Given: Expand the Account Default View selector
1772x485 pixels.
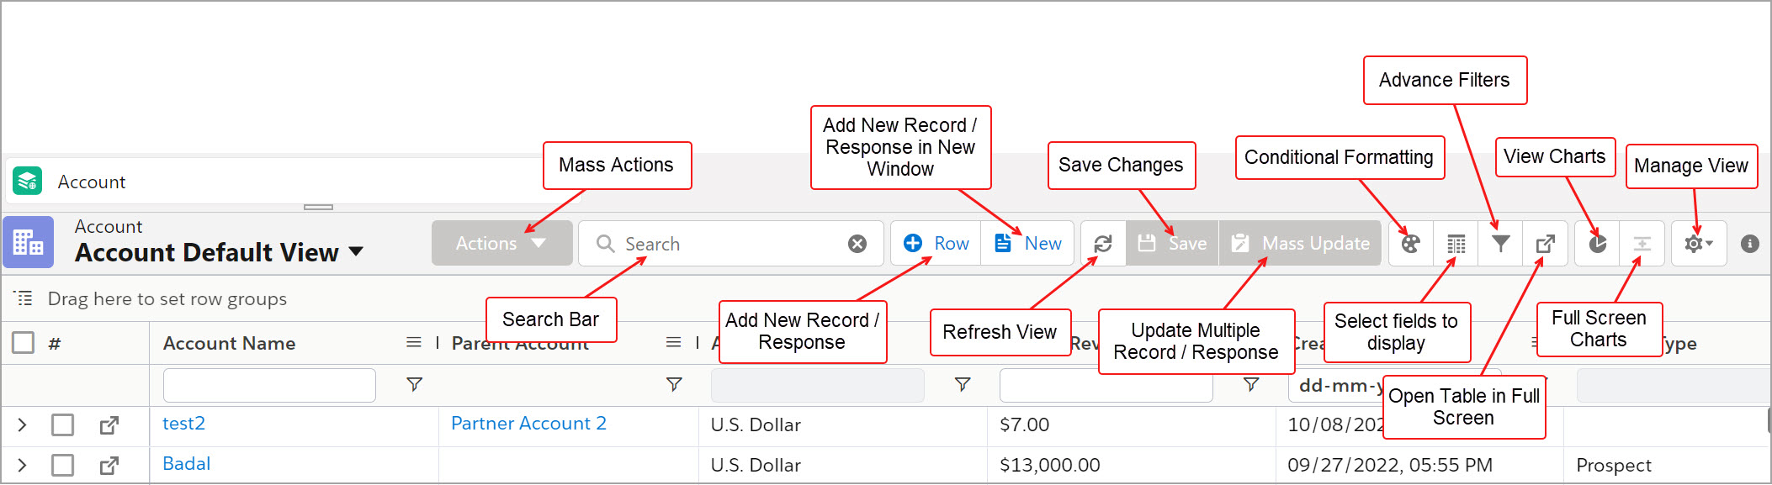Looking at the screenshot, I should [356, 251].
